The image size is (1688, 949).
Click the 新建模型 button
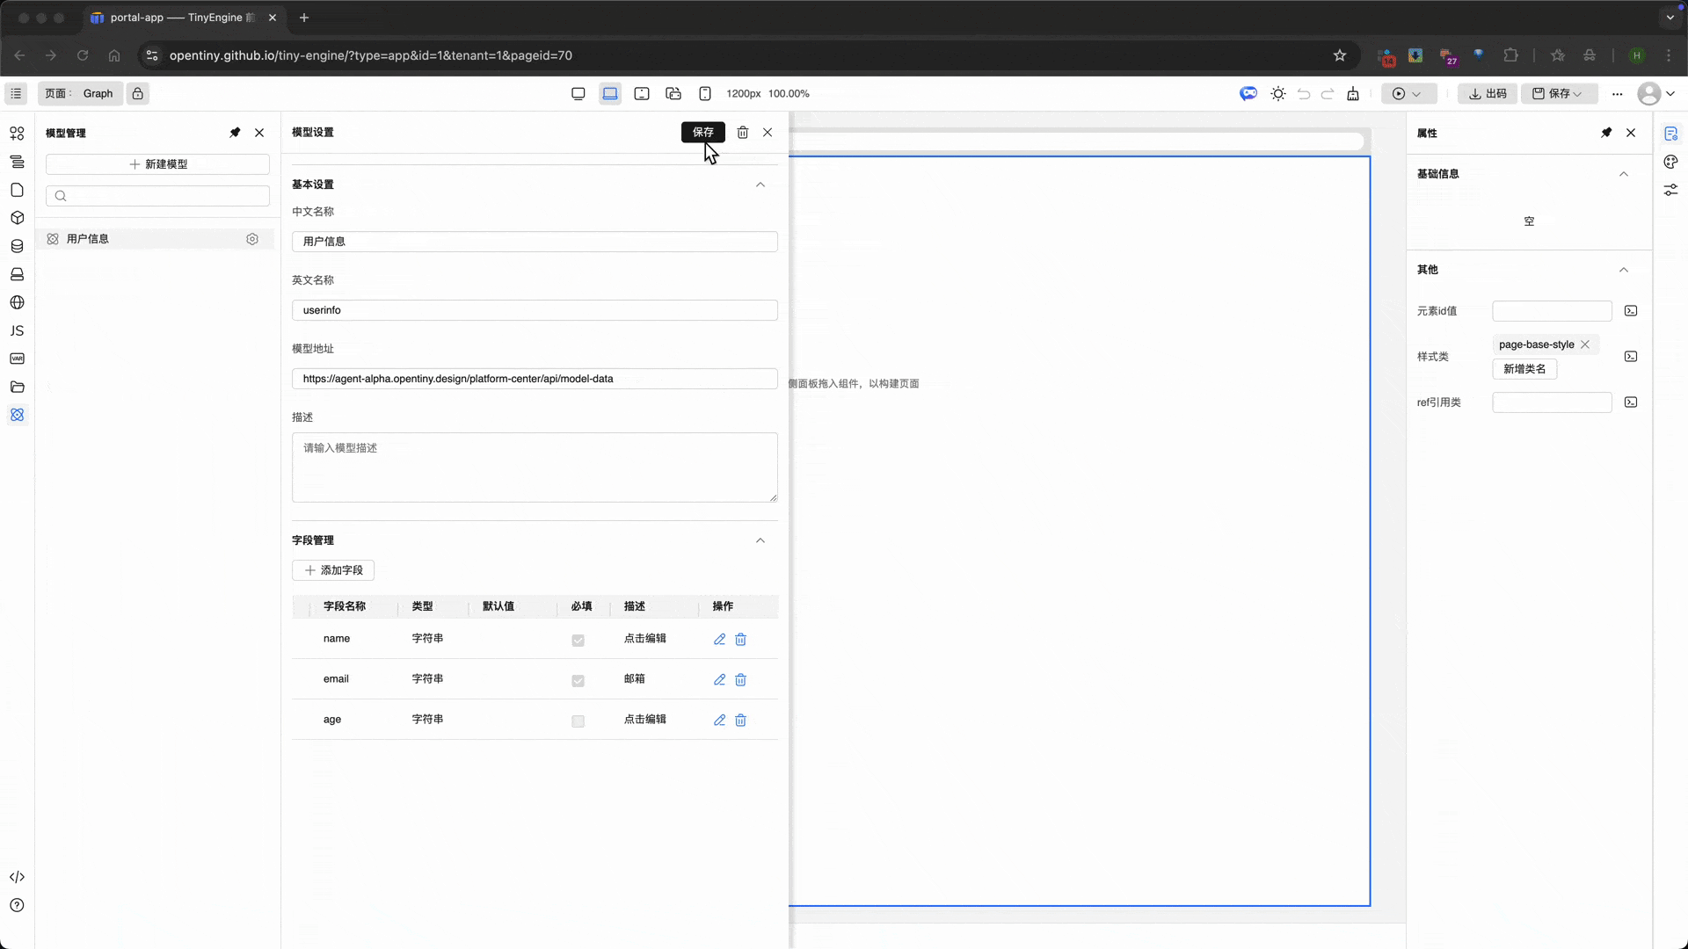(x=158, y=164)
